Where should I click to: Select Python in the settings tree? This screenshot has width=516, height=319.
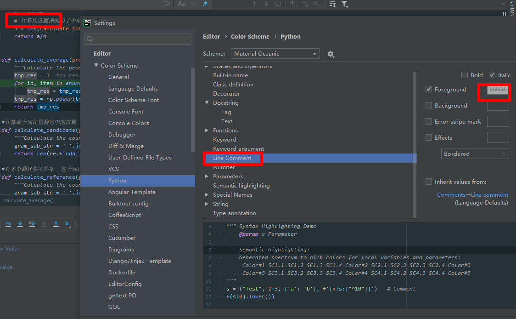tap(138, 181)
